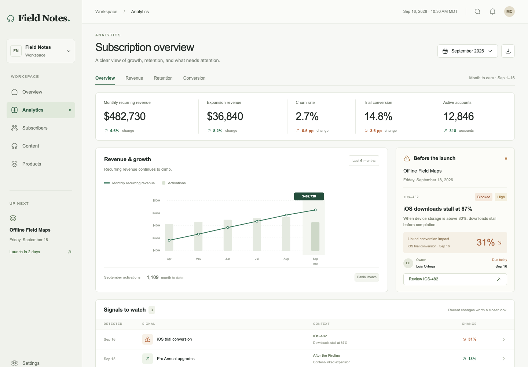This screenshot has width=528, height=367.
Task: Expand the Field Notes workspace switcher
Action: (41, 51)
